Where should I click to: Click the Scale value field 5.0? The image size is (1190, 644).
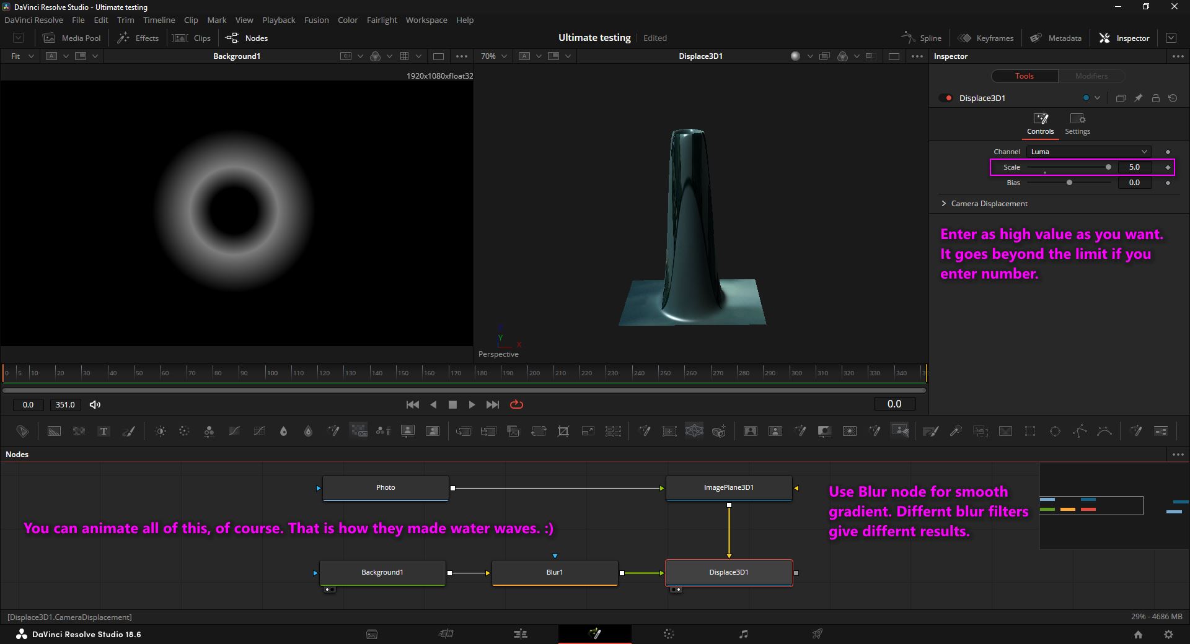pos(1134,167)
